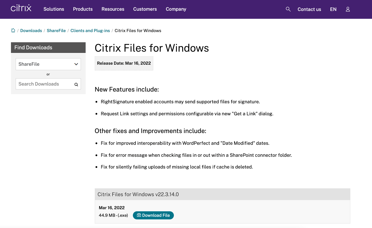
Task: Open the EN language selector
Action: click(x=333, y=9)
